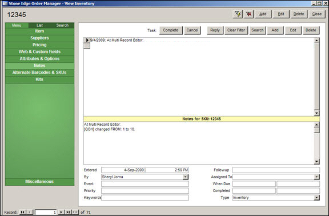
Task: Click the apply filter icon button
Action: click(238, 14)
